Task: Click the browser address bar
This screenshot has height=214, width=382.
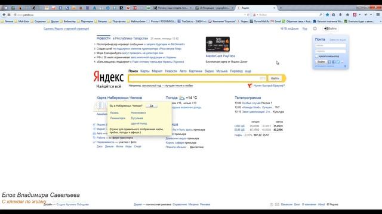Action: pos(129,15)
